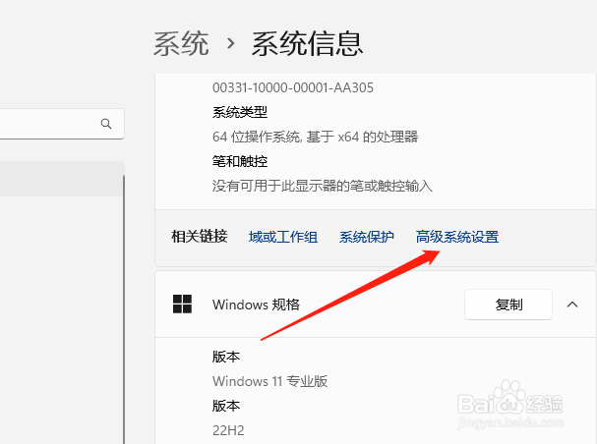Image resolution: width=597 pixels, height=444 pixels.
Task: Click the search magnifier icon
Action: [106, 124]
